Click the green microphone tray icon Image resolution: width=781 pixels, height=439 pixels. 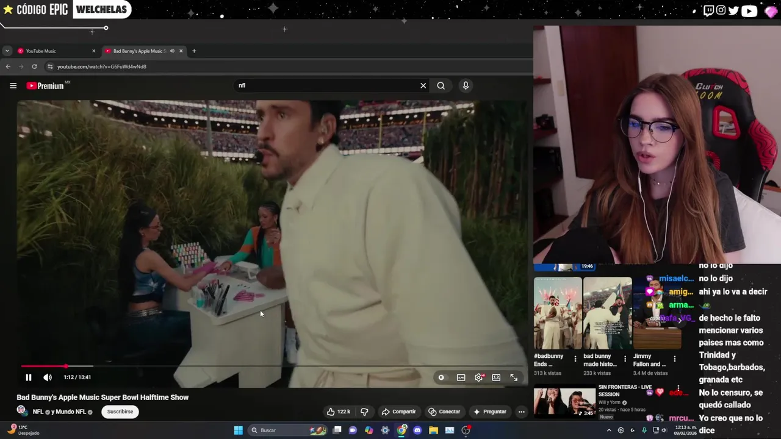point(644,430)
